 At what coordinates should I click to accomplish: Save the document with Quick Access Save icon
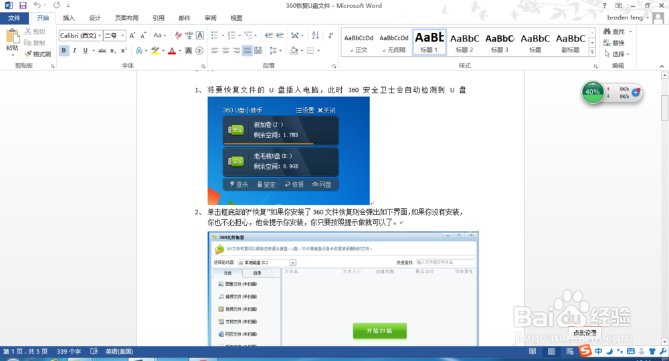point(23,5)
